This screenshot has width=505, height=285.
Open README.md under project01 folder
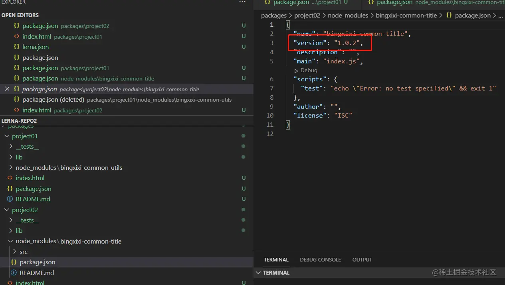[x=33, y=199]
